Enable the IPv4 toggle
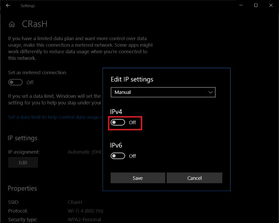 pyautogui.click(x=118, y=122)
